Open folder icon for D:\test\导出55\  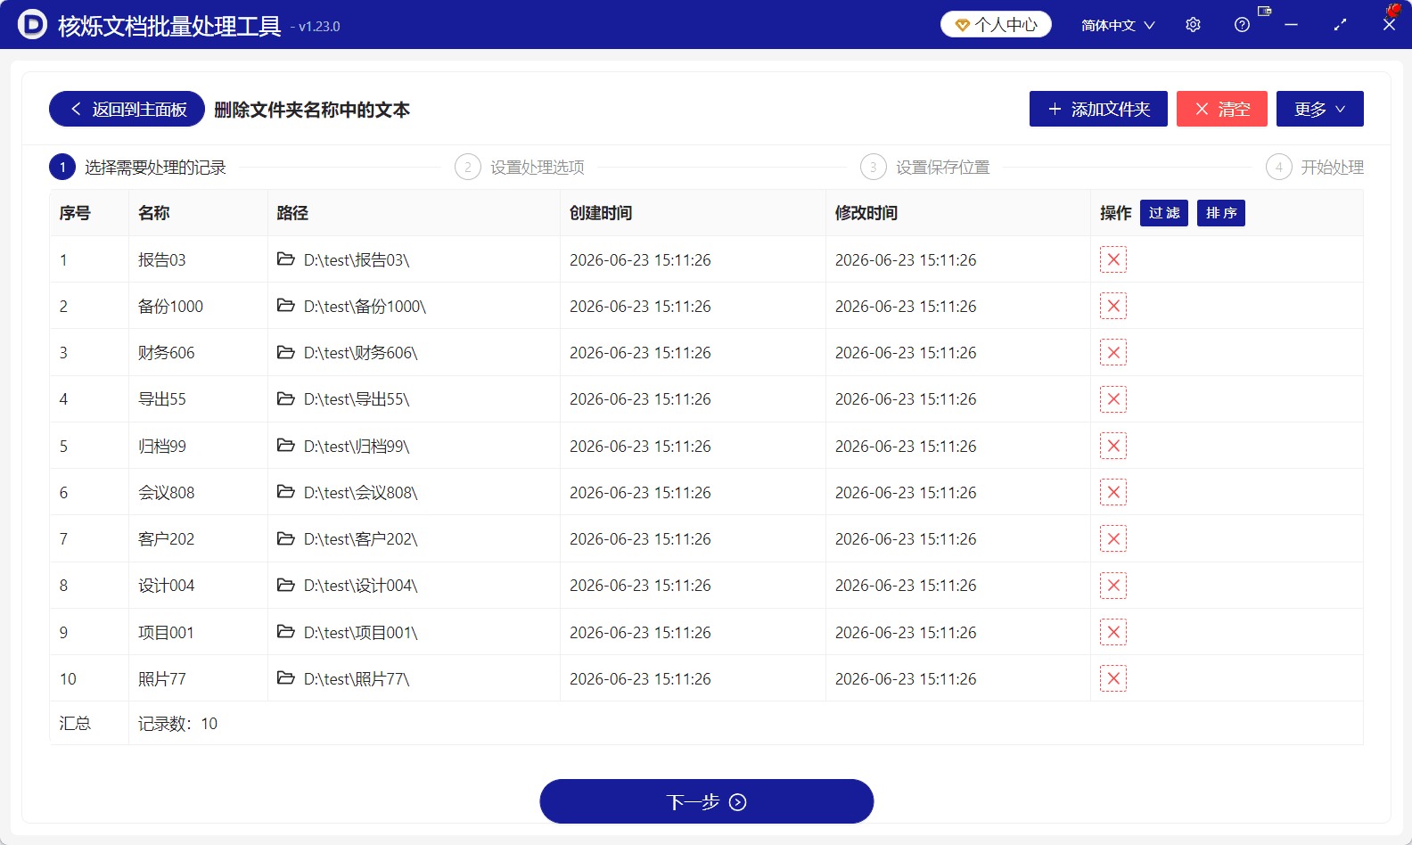tap(285, 398)
